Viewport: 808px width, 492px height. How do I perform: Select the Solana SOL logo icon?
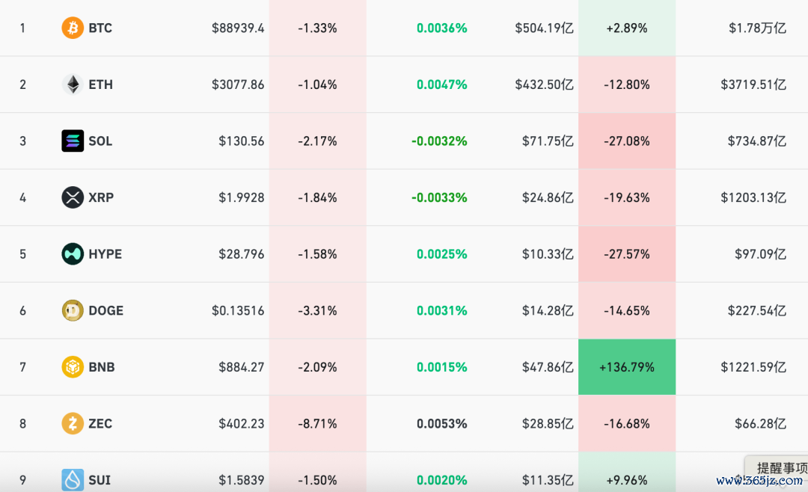(x=73, y=141)
